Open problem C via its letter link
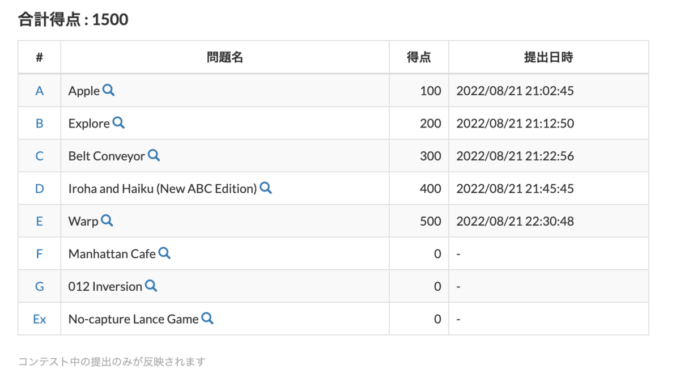The image size is (680, 386). coord(39,155)
